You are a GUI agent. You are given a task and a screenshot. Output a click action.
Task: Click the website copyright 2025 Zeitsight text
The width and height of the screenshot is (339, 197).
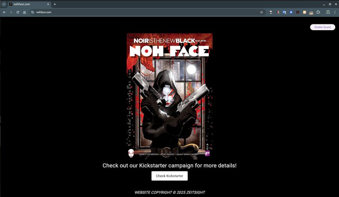[x=170, y=192]
